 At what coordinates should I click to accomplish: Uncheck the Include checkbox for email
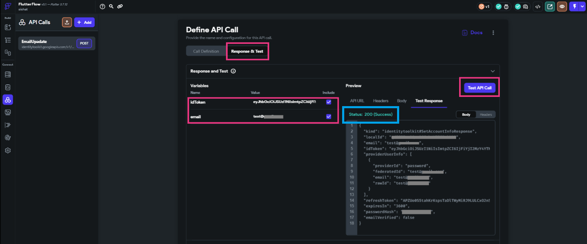(329, 117)
